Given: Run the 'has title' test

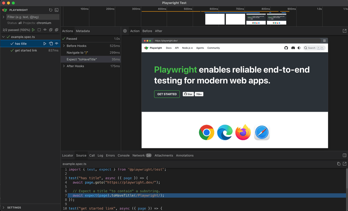Looking at the screenshot, I should coord(45,43).
